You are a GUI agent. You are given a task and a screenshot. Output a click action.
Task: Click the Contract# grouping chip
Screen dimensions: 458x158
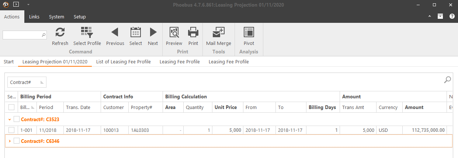(x=27, y=82)
